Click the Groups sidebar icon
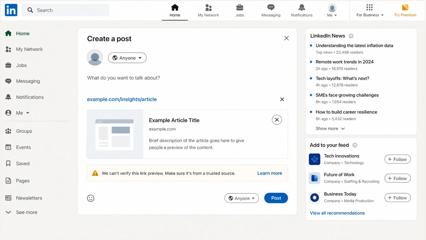Screen dimensions: 426x240 [x=8, y=131]
